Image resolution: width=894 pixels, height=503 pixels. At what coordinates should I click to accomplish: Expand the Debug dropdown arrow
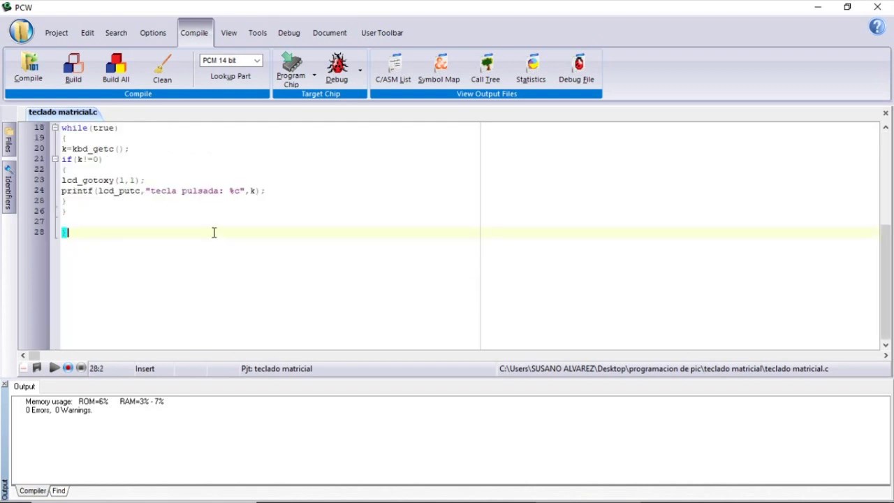click(360, 70)
